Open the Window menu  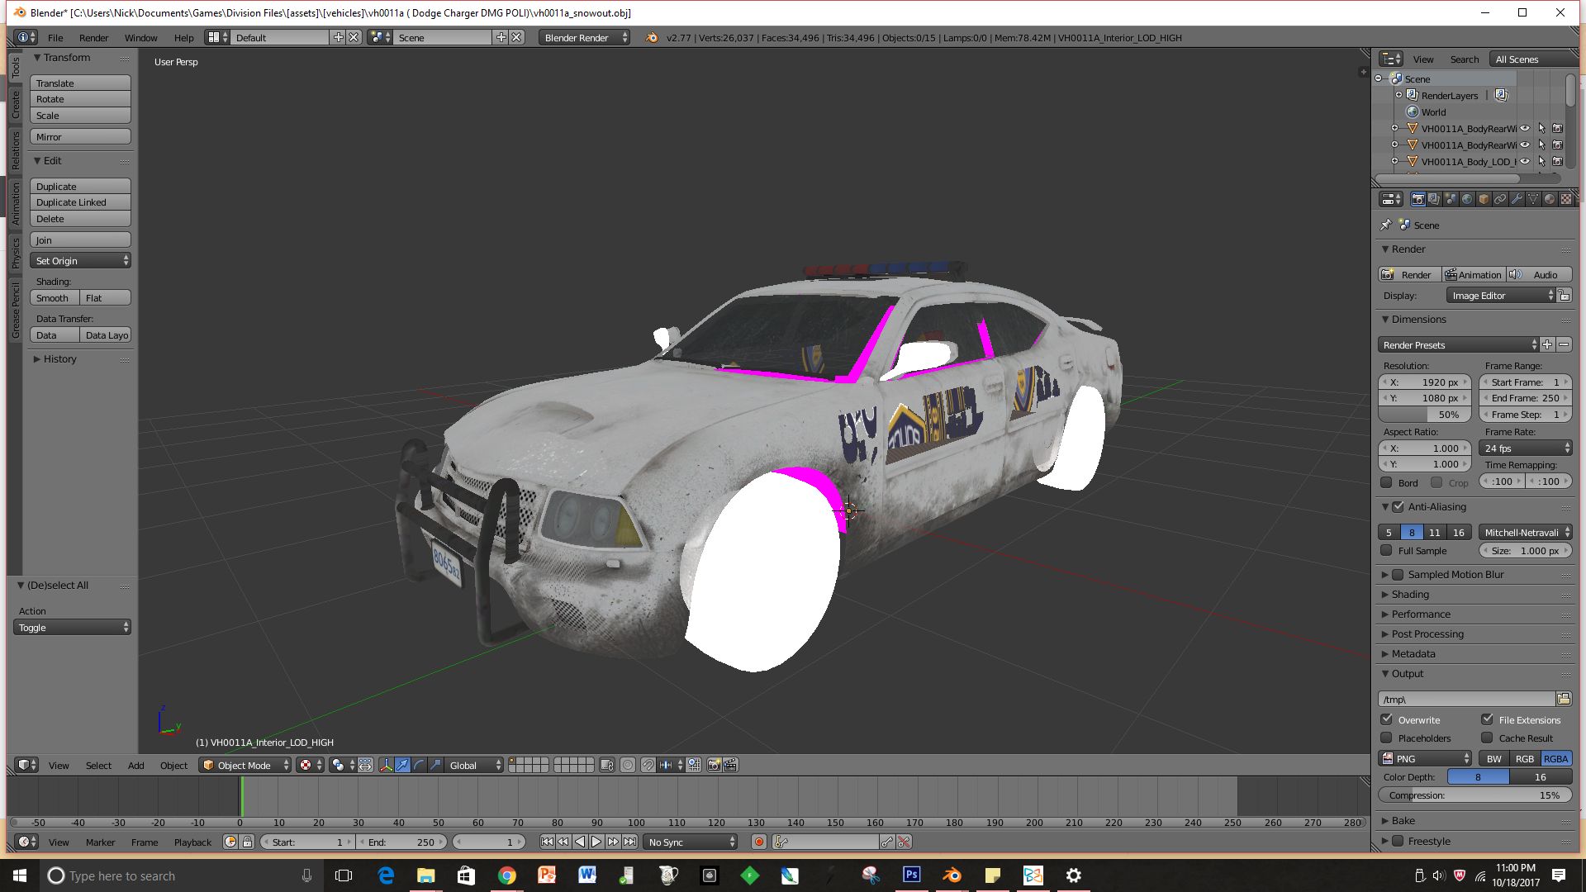pyautogui.click(x=140, y=37)
